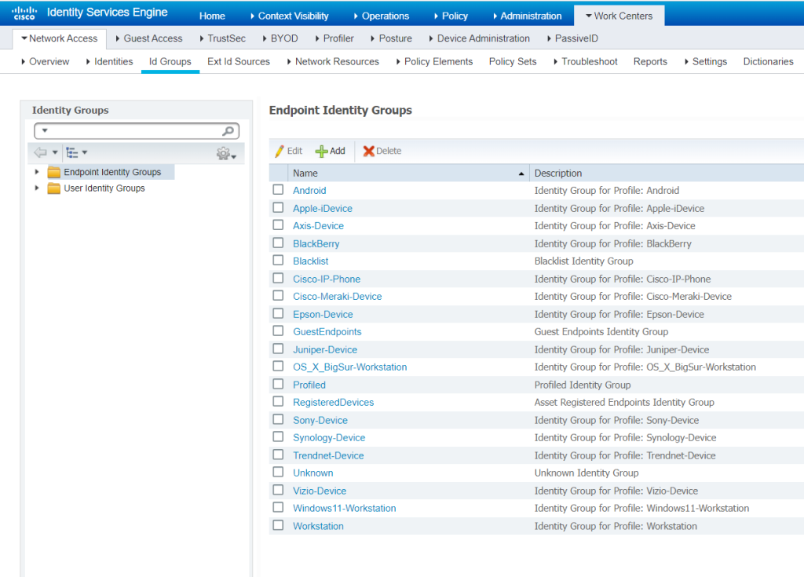Click the Endpoint Identity Groups folder icon
Screen dimensions: 804x577
coord(54,173)
